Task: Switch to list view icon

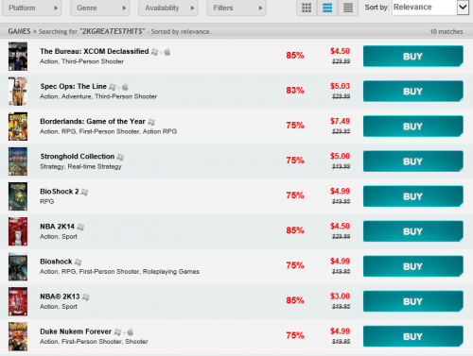Action: [x=327, y=8]
